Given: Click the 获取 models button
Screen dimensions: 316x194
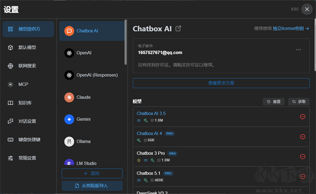Looking at the screenshot, I should (x=299, y=101).
